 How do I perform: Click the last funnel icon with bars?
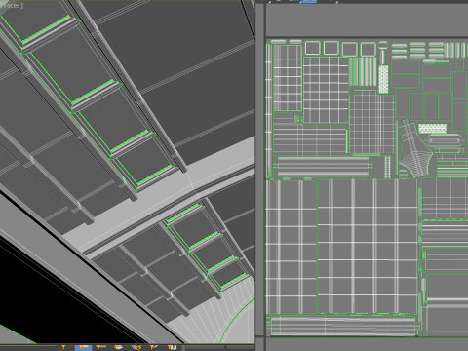point(172,347)
